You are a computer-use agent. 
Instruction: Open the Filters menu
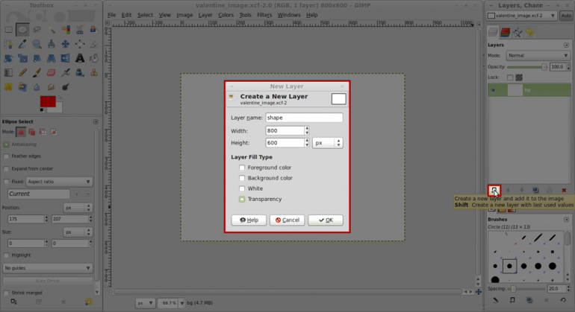click(264, 15)
